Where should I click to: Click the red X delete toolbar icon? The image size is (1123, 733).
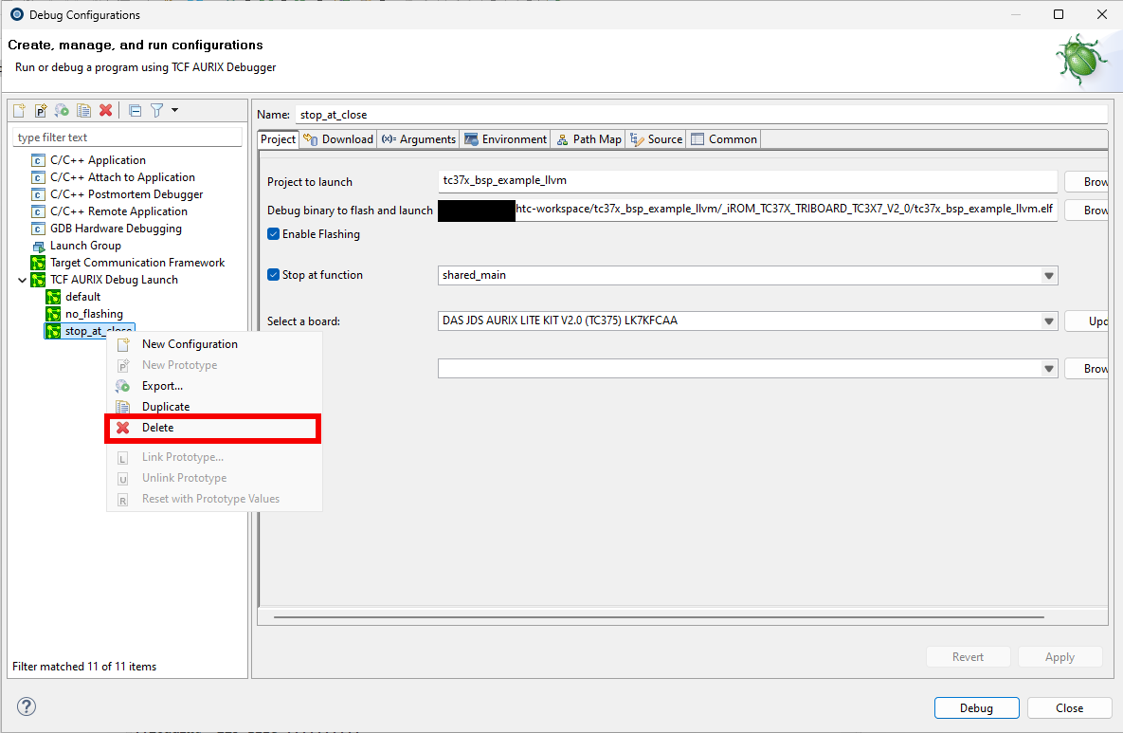106,110
